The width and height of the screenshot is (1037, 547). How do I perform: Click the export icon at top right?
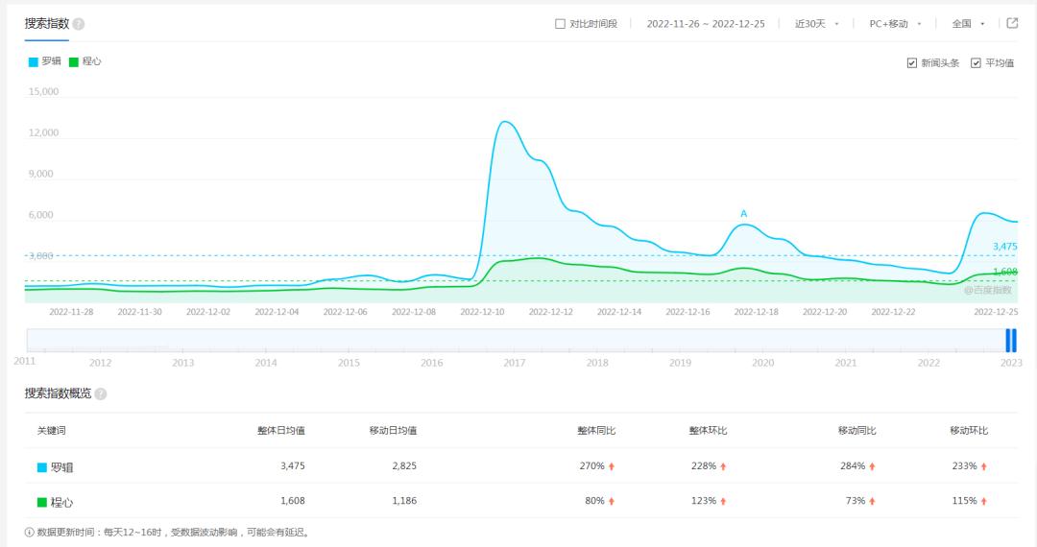click(1012, 23)
